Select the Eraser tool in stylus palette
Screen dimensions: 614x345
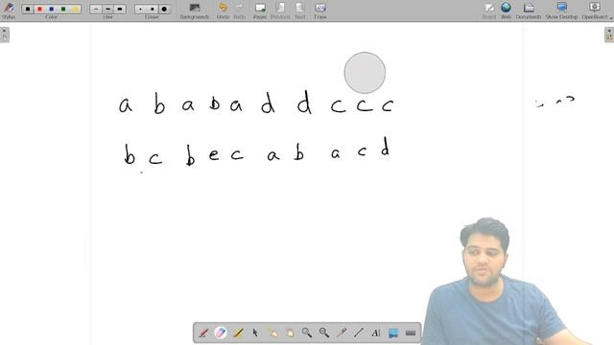pos(221,333)
